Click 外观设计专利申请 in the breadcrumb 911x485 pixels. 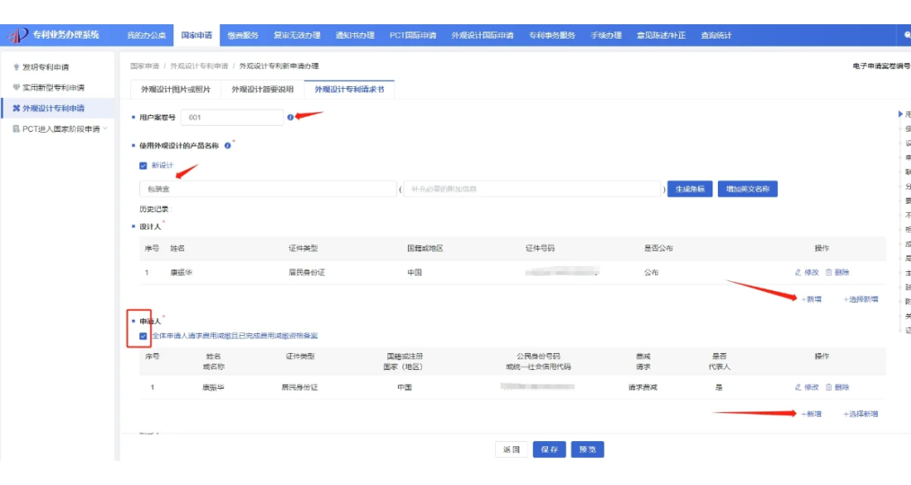[x=199, y=66]
